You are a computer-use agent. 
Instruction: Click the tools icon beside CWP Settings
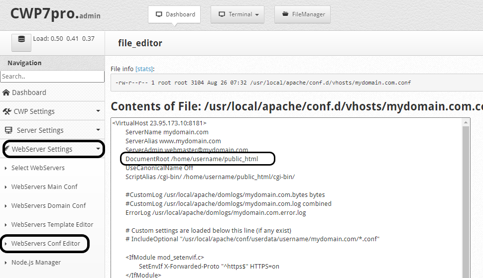[7, 111]
